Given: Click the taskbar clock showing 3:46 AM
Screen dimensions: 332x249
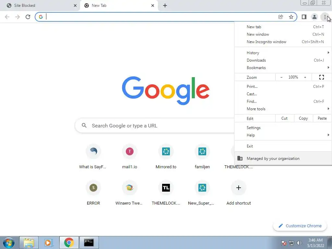Looking at the screenshot, I should pyautogui.click(x=315, y=243).
